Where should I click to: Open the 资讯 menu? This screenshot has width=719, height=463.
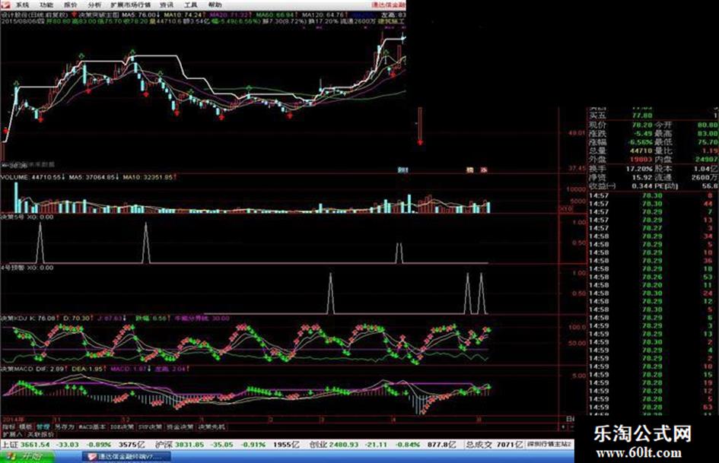(167, 5)
